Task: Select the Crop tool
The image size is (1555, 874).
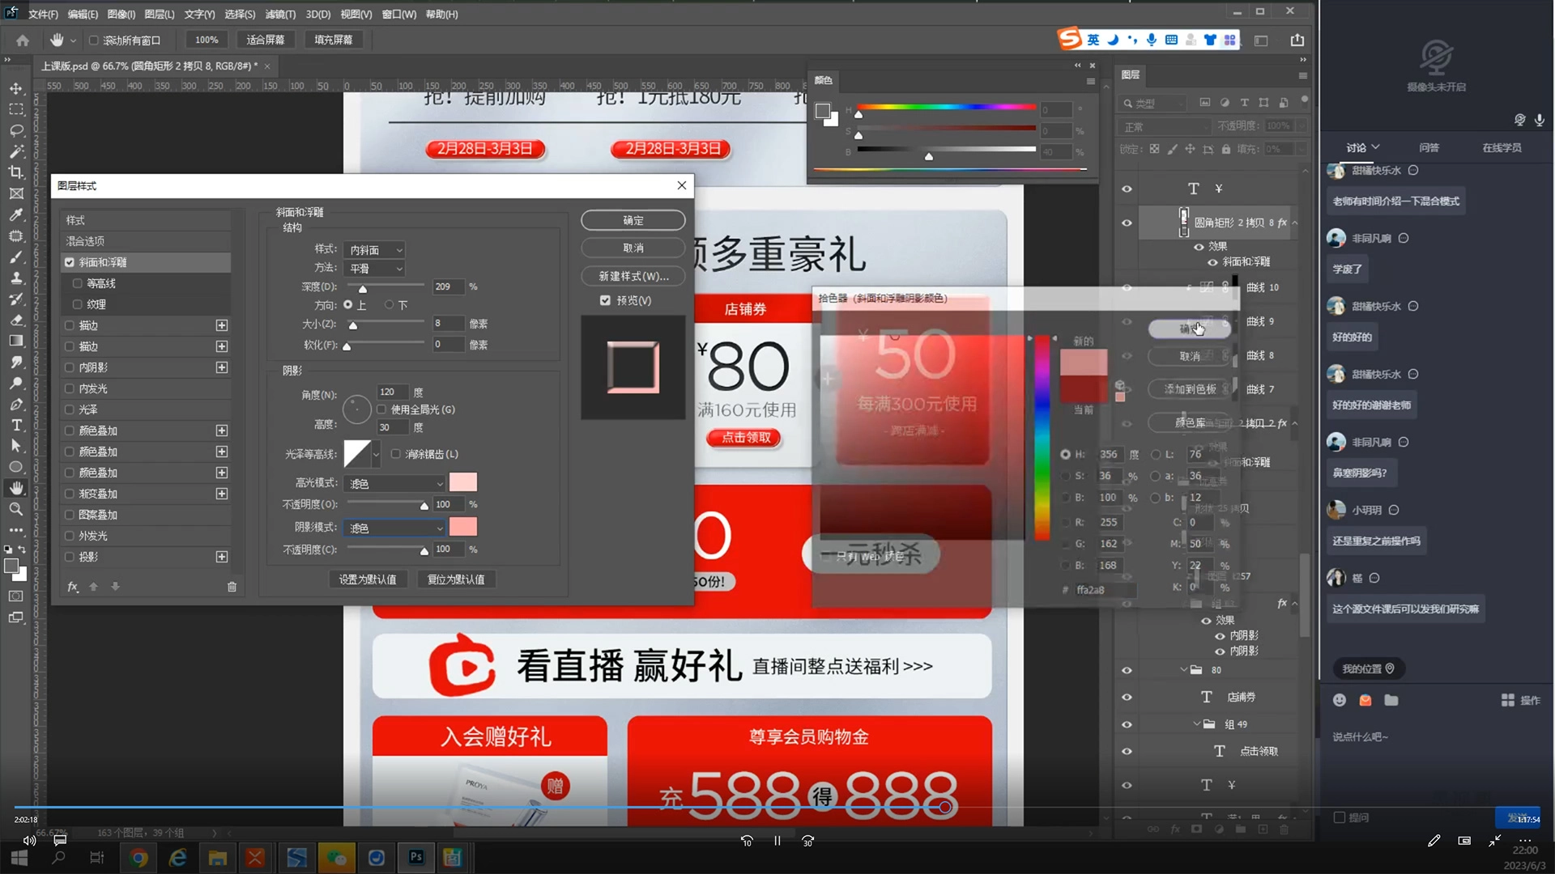Action: pos(16,172)
